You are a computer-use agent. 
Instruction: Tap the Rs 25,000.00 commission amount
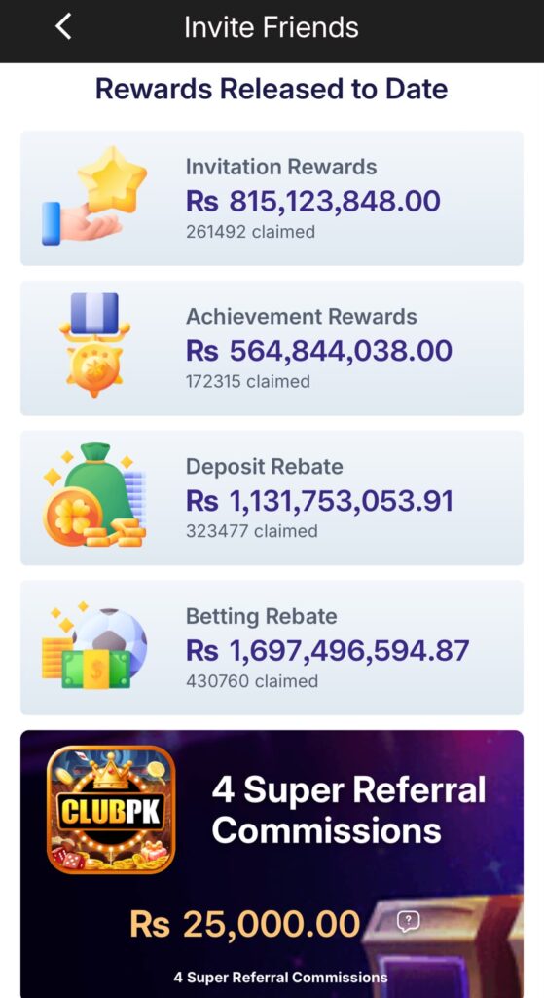(245, 924)
